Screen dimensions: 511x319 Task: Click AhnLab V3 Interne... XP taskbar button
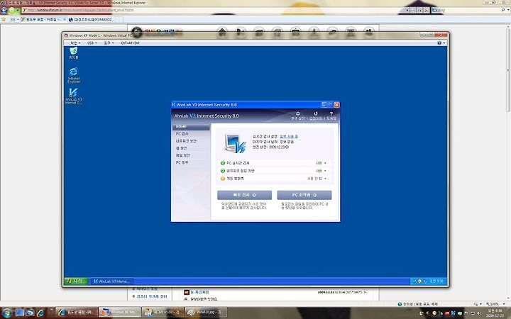(x=111, y=281)
